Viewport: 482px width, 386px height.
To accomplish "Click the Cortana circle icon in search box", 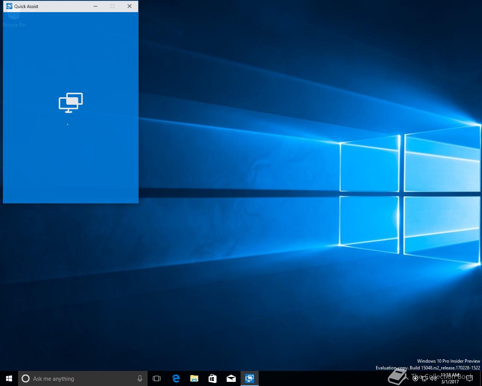I will [26, 378].
